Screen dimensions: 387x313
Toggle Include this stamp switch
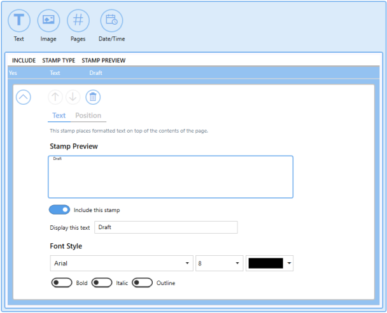tap(59, 210)
